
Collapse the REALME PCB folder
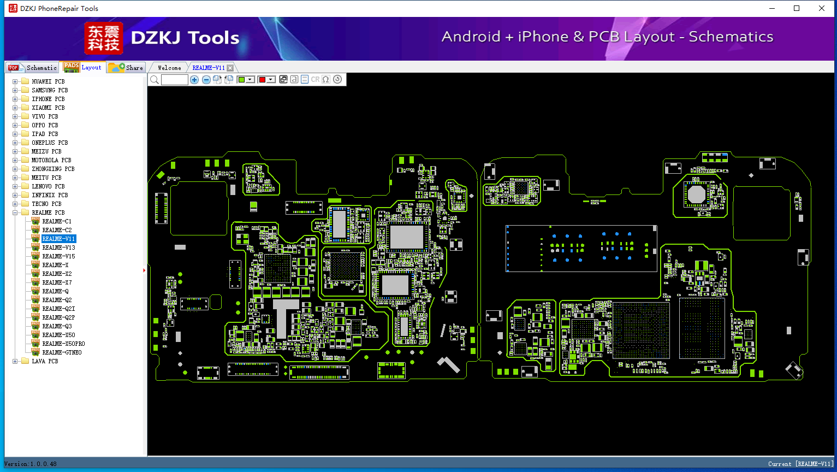coord(15,213)
